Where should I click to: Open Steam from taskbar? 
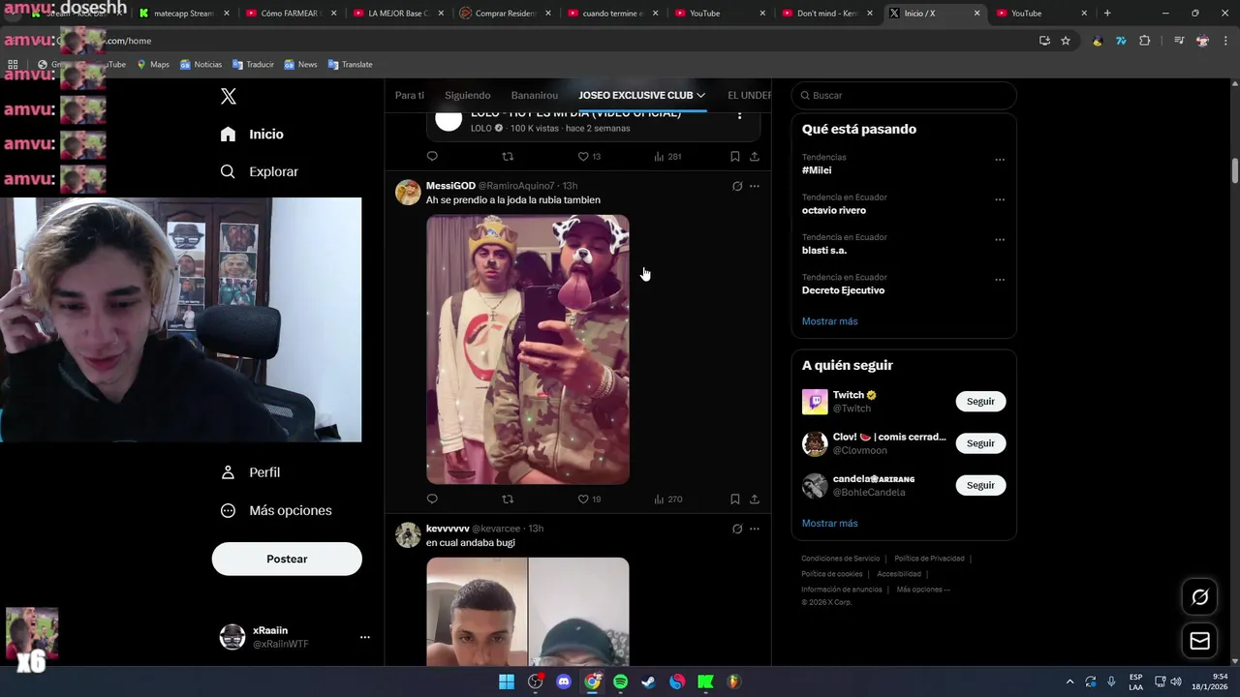(648, 682)
